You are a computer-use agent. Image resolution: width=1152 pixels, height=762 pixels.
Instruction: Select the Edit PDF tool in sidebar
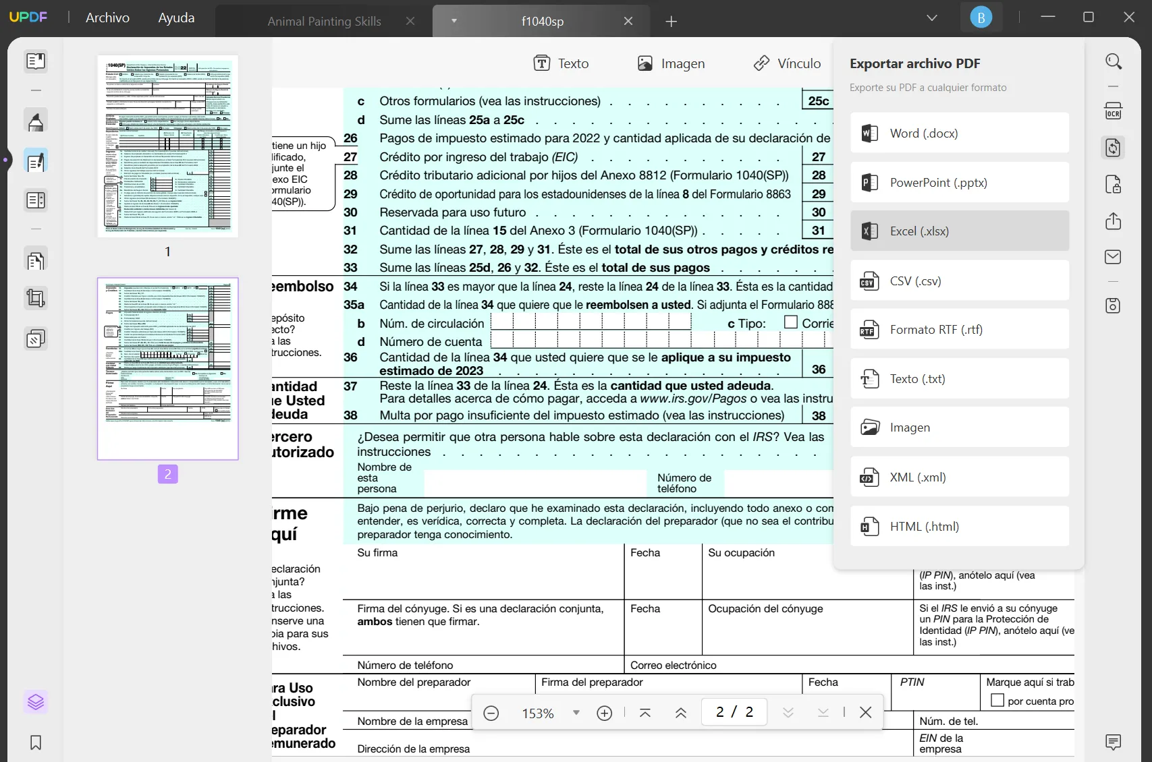pyautogui.click(x=36, y=162)
